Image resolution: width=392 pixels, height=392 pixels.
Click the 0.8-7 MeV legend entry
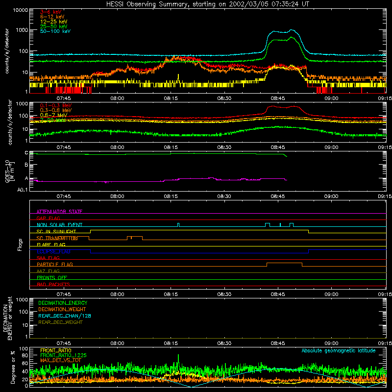53,115
